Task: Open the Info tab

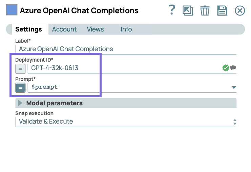Action: click(126, 29)
